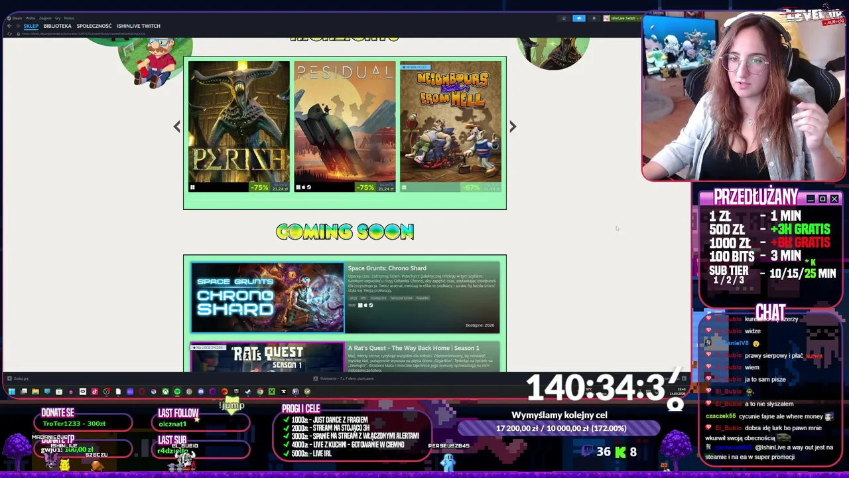Open the Pomoc menu
The height and width of the screenshot is (478, 849).
coord(69,18)
